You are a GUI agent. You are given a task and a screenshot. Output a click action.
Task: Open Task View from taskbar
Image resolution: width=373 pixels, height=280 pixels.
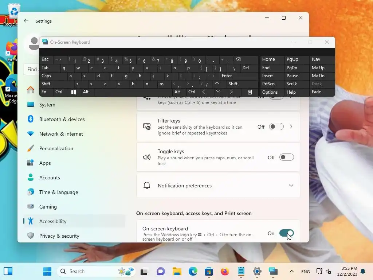coord(144,271)
